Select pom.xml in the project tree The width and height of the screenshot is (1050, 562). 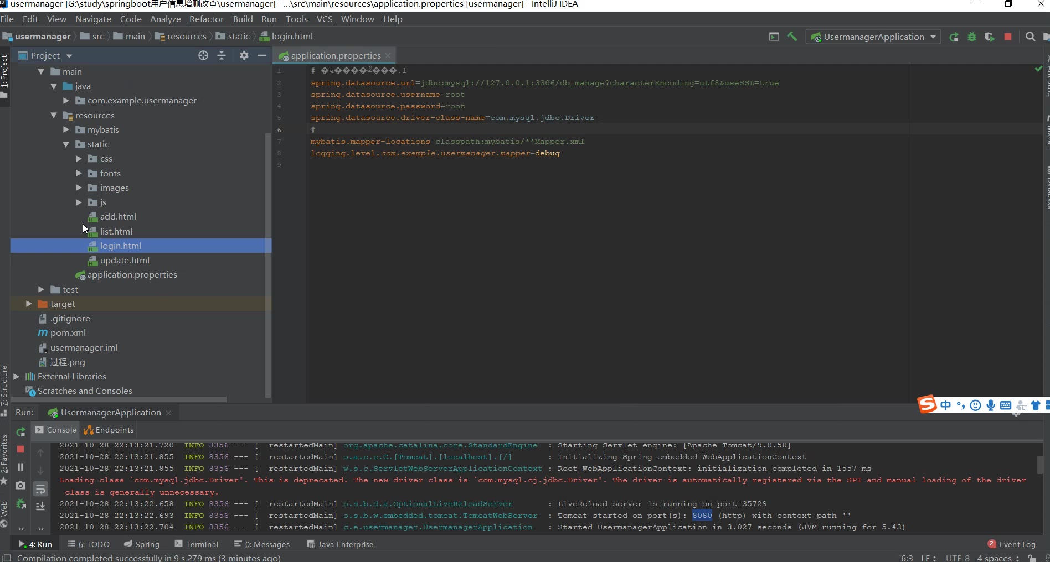click(68, 333)
